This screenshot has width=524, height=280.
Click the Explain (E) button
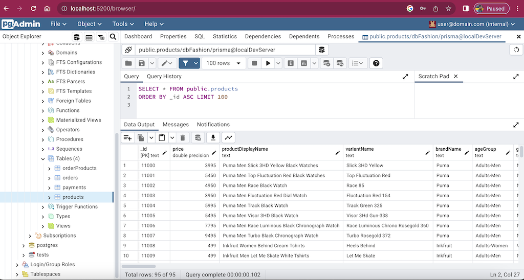[291, 63]
